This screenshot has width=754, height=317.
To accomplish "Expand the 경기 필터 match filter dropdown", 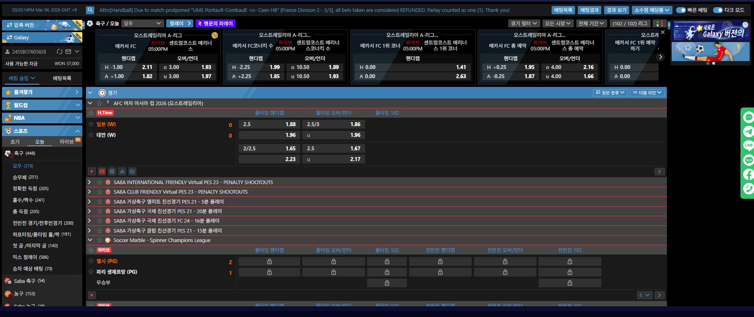I will pos(524,23).
